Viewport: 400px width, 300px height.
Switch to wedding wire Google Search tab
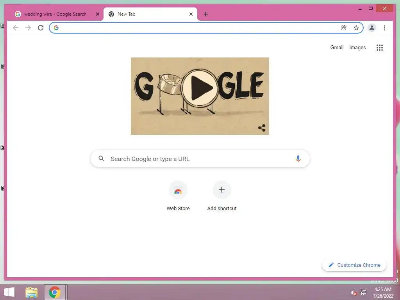[x=55, y=14]
